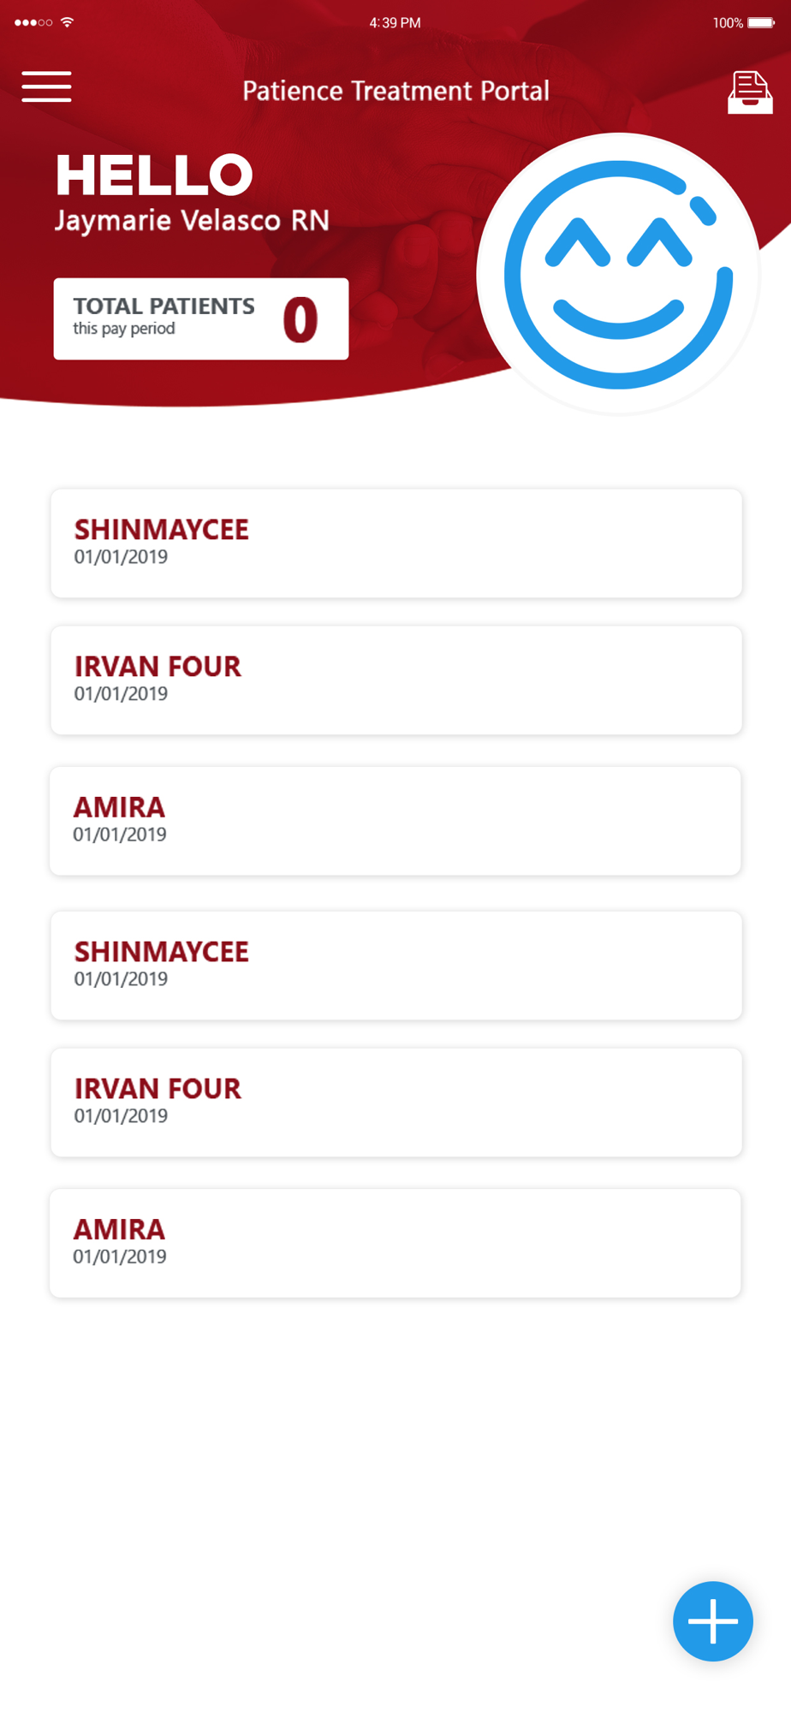The image size is (791, 1712).
Task: Tap the signal strength dots
Action: [x=33, y=22]
